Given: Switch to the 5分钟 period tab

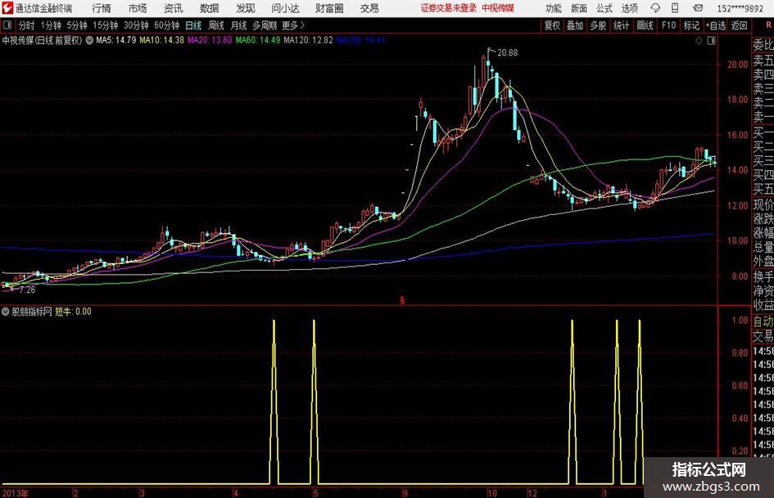Looking at the screenshot, I should (77, 25).
